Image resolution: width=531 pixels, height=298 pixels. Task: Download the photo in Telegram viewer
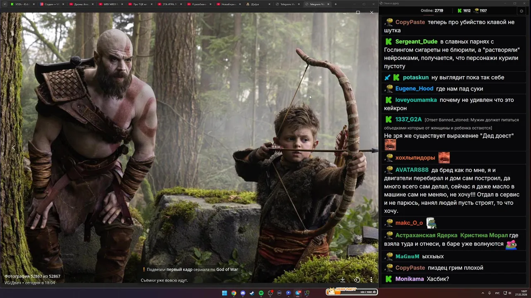pyautogui.click(x=343, y=280)
